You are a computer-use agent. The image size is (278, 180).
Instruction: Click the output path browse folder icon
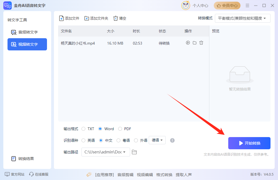(x=134, y=152)
